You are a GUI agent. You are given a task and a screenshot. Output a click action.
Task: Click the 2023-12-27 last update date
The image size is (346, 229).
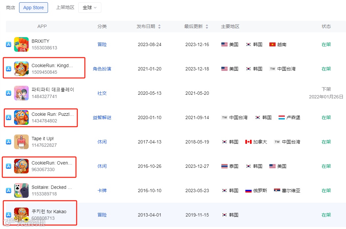pyautogui.click(x=197, y=166)
